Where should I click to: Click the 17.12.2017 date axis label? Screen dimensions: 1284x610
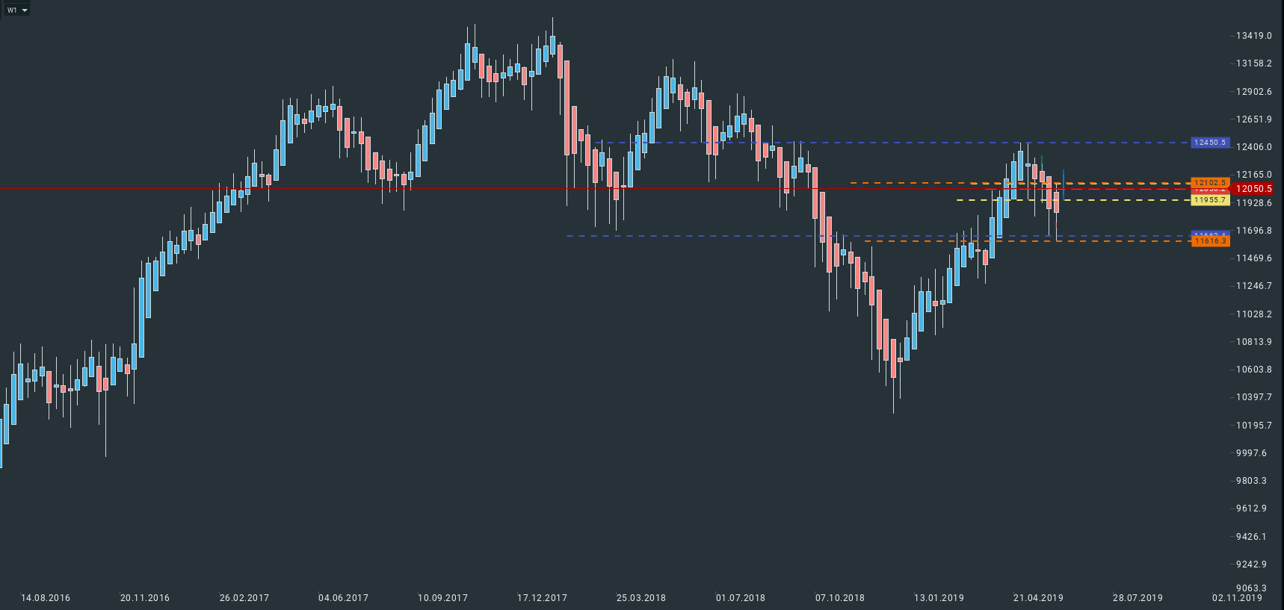click(542, 598)
